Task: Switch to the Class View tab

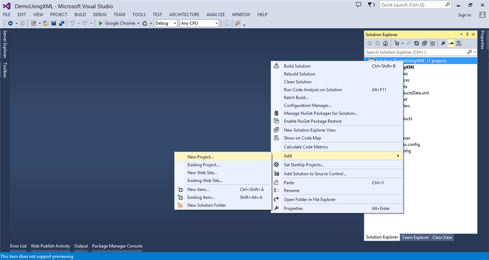Action: (442, 237)
